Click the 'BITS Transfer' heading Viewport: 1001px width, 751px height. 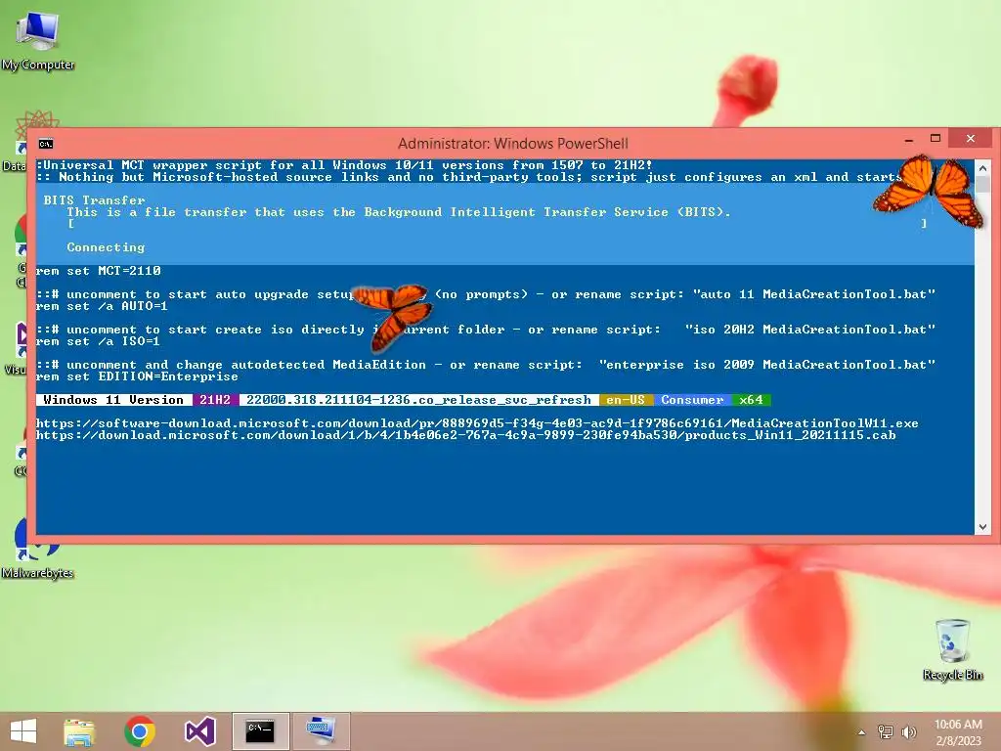[95, 200]
